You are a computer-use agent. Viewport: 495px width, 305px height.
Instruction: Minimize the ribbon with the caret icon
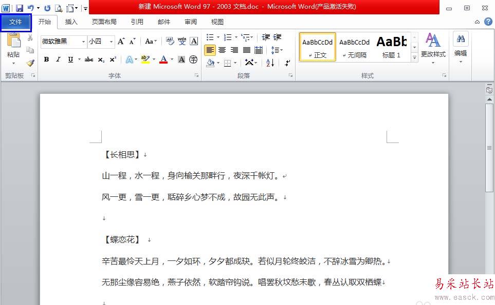pos(478,22)
